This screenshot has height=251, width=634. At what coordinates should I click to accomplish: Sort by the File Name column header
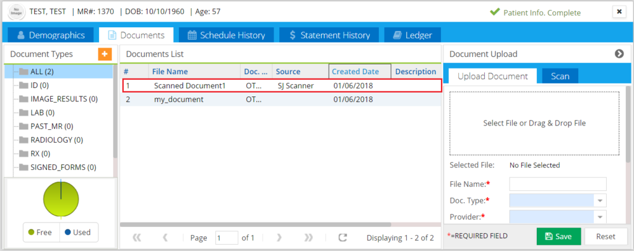tap(194, 72)
